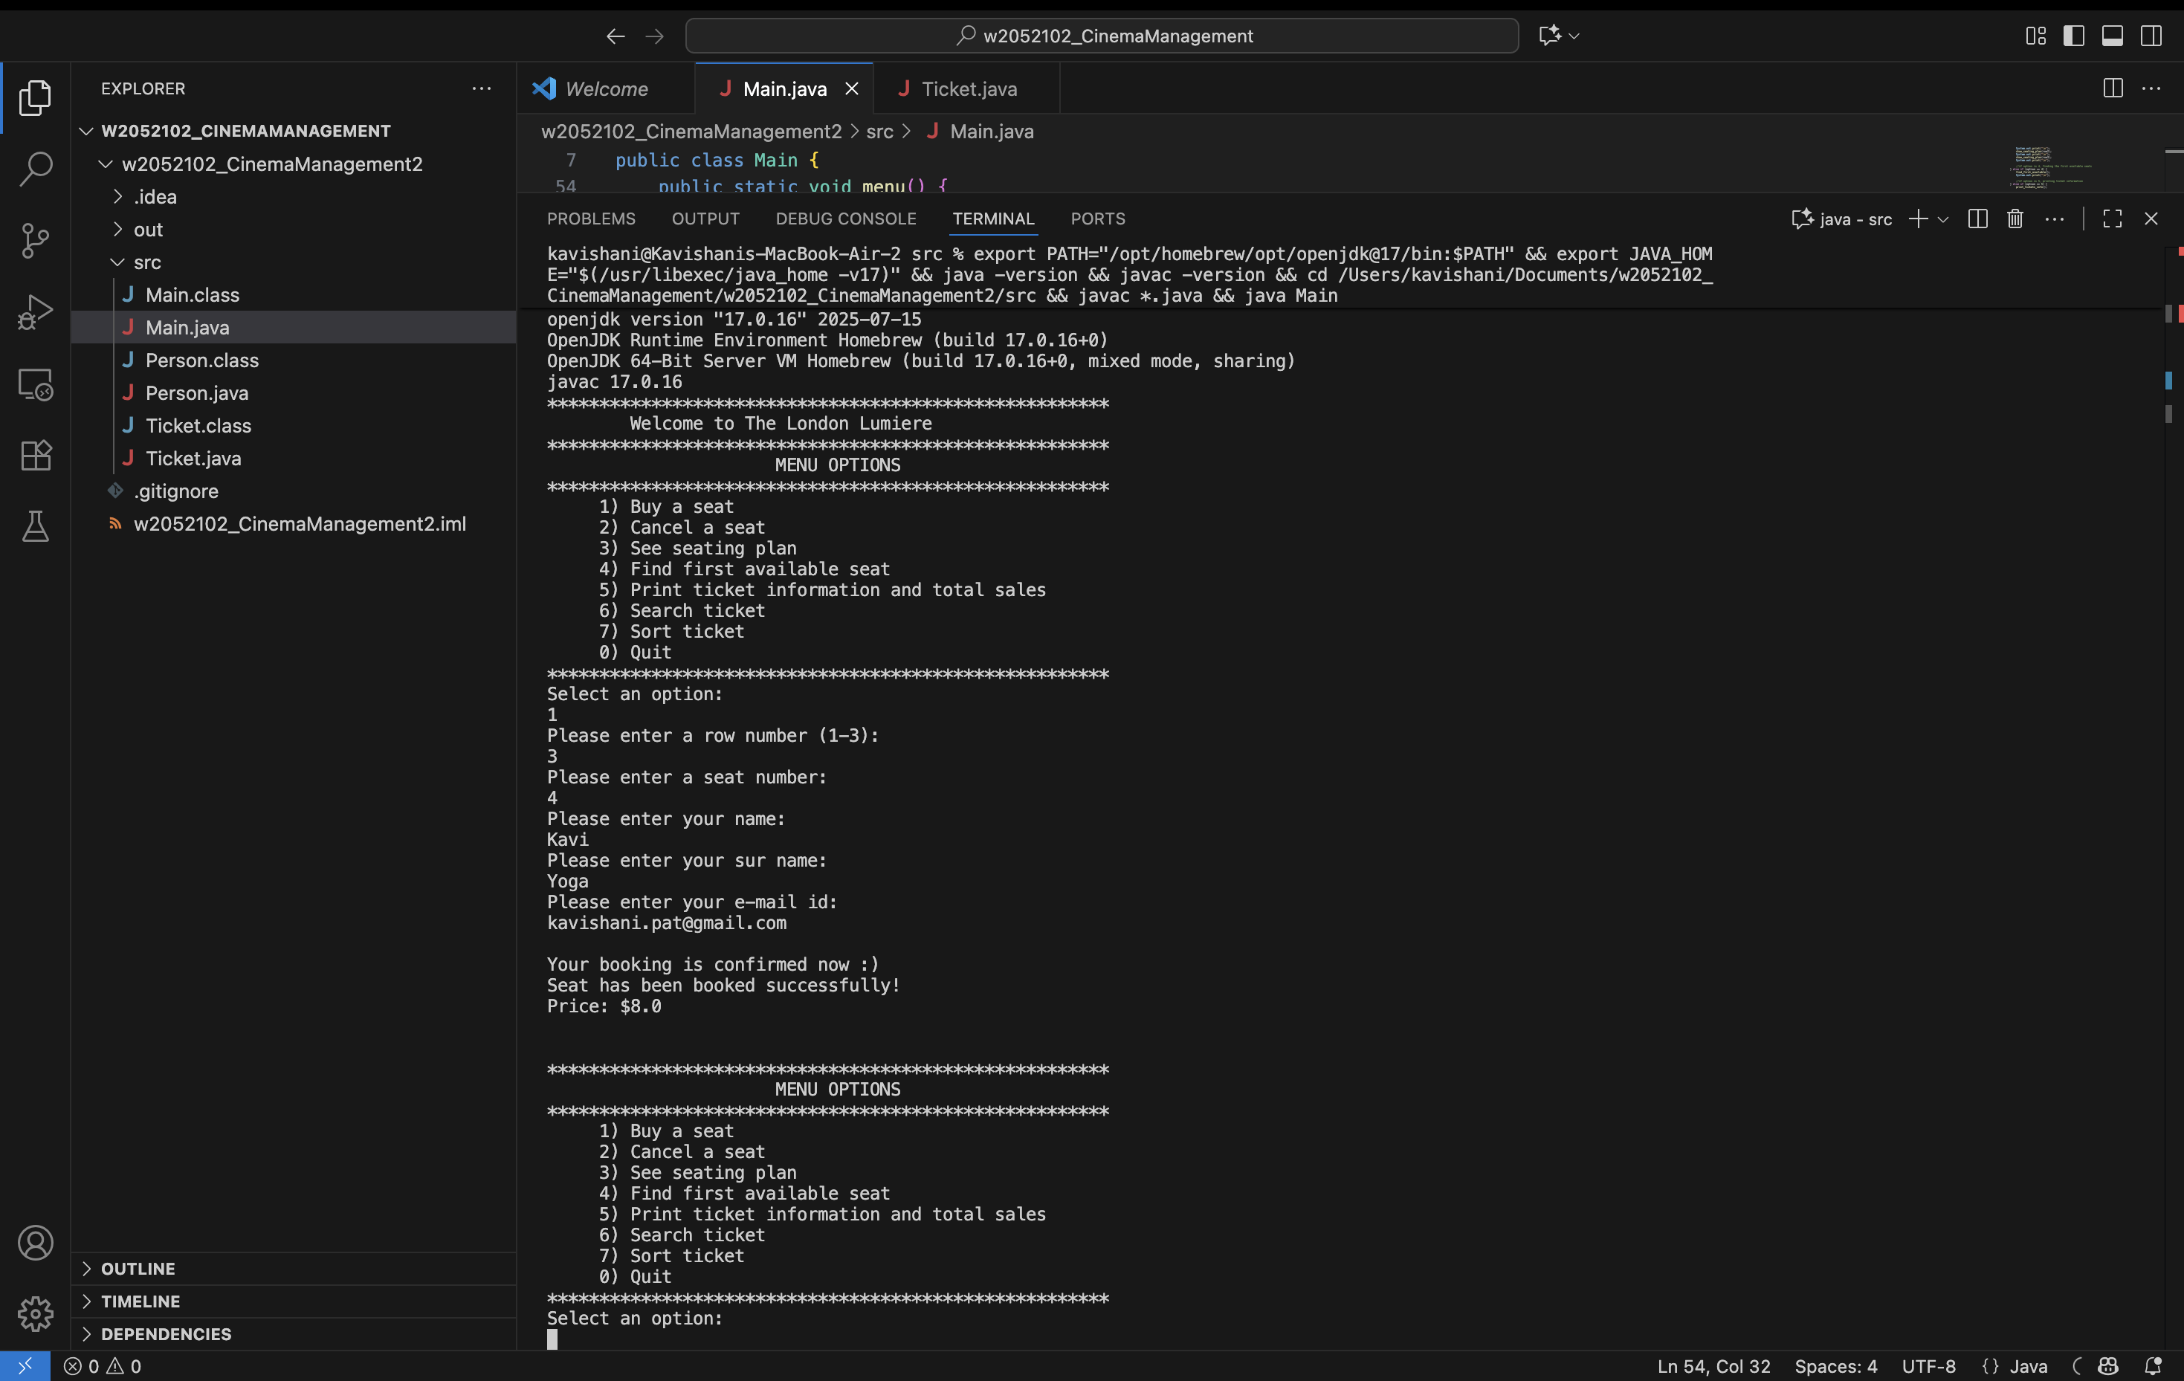Image resolution: width=2184 pixels, height=1381 pixels.
Task: Split the terminal pane
Action: tap(1978, 219)
